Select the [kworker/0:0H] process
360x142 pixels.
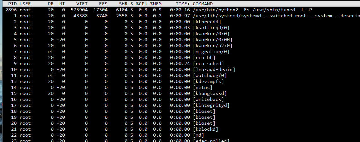[212, 40]
